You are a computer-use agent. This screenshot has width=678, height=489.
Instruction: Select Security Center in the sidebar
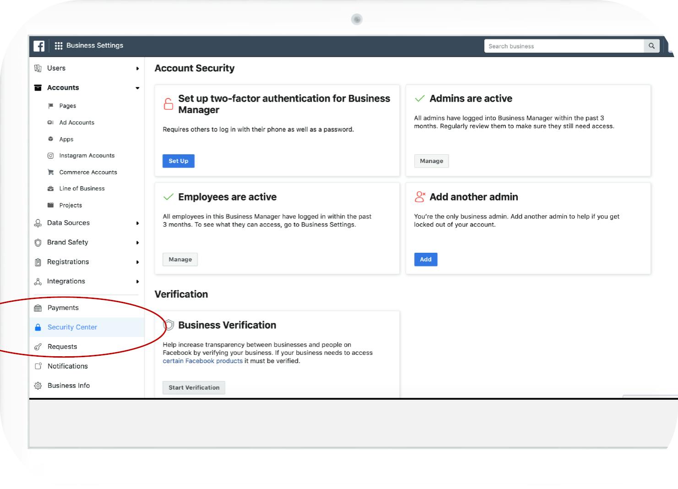click(87, 327)
